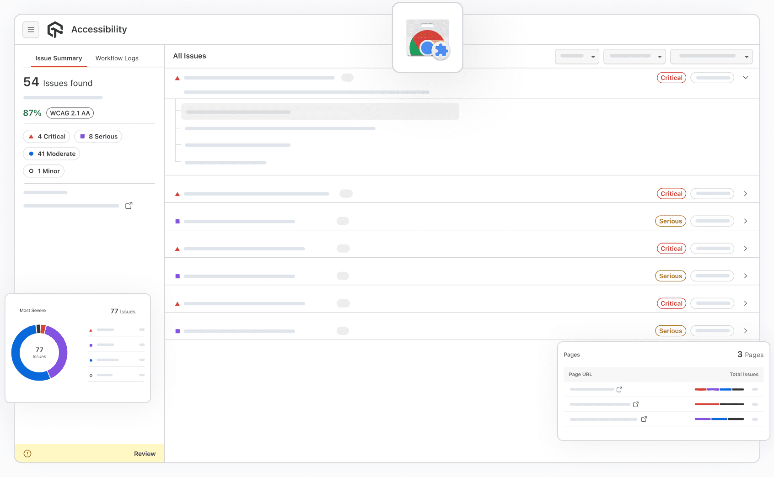Collapse the expanded Critical issue at the top

click(x=746, y=78)
